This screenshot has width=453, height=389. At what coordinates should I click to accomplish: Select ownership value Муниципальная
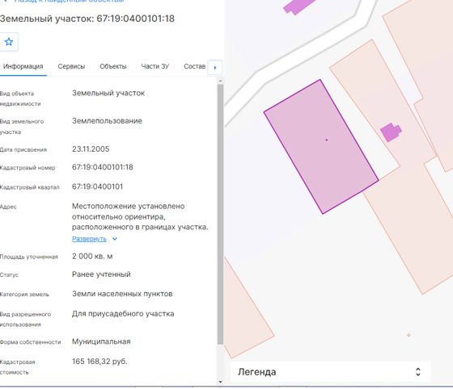point(101,341)
